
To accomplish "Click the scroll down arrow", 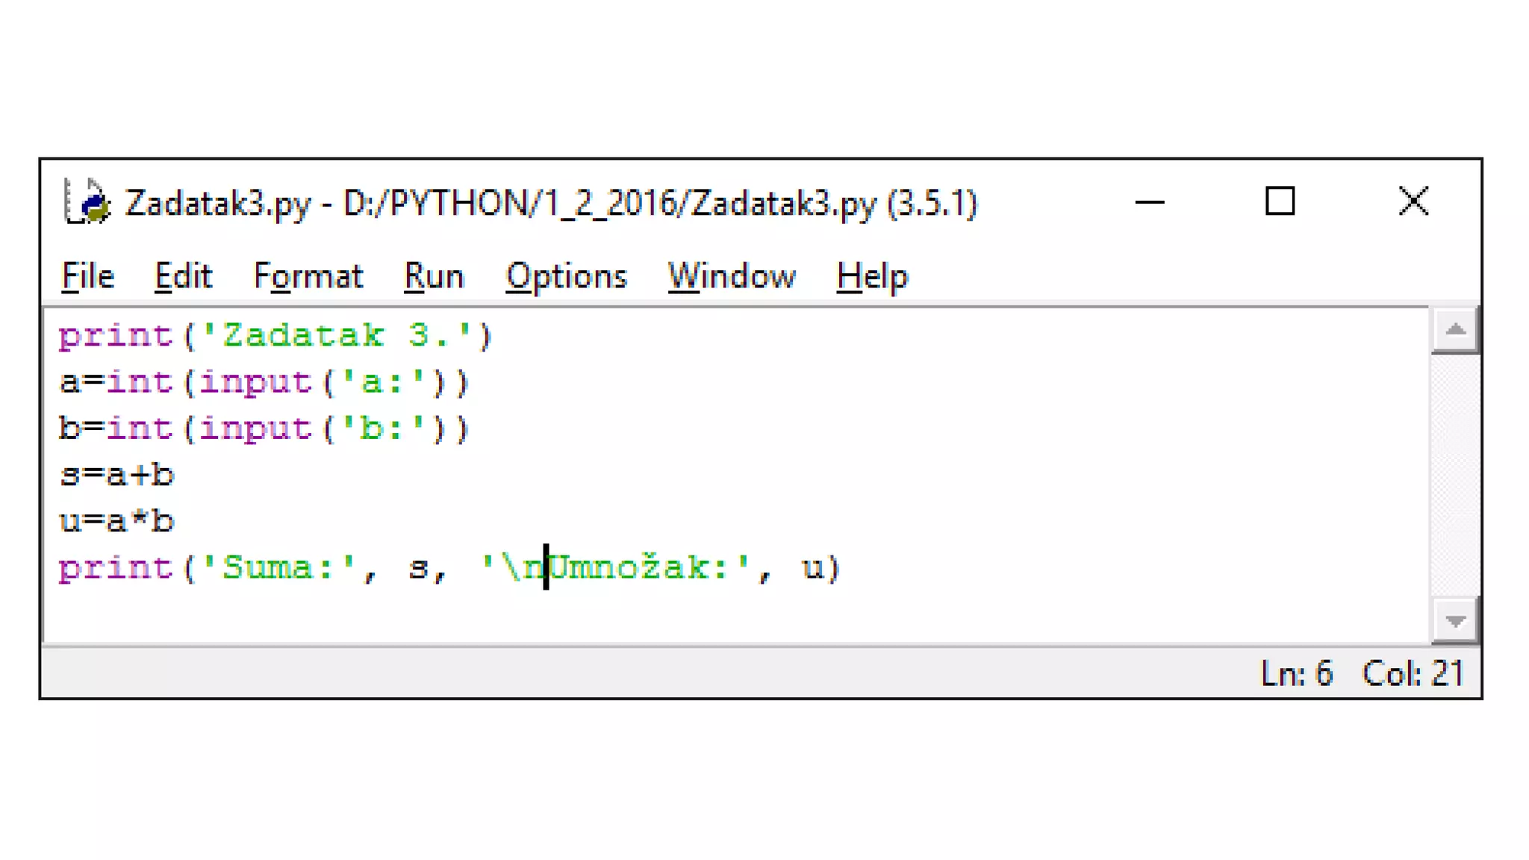I will click(1454, 620).
